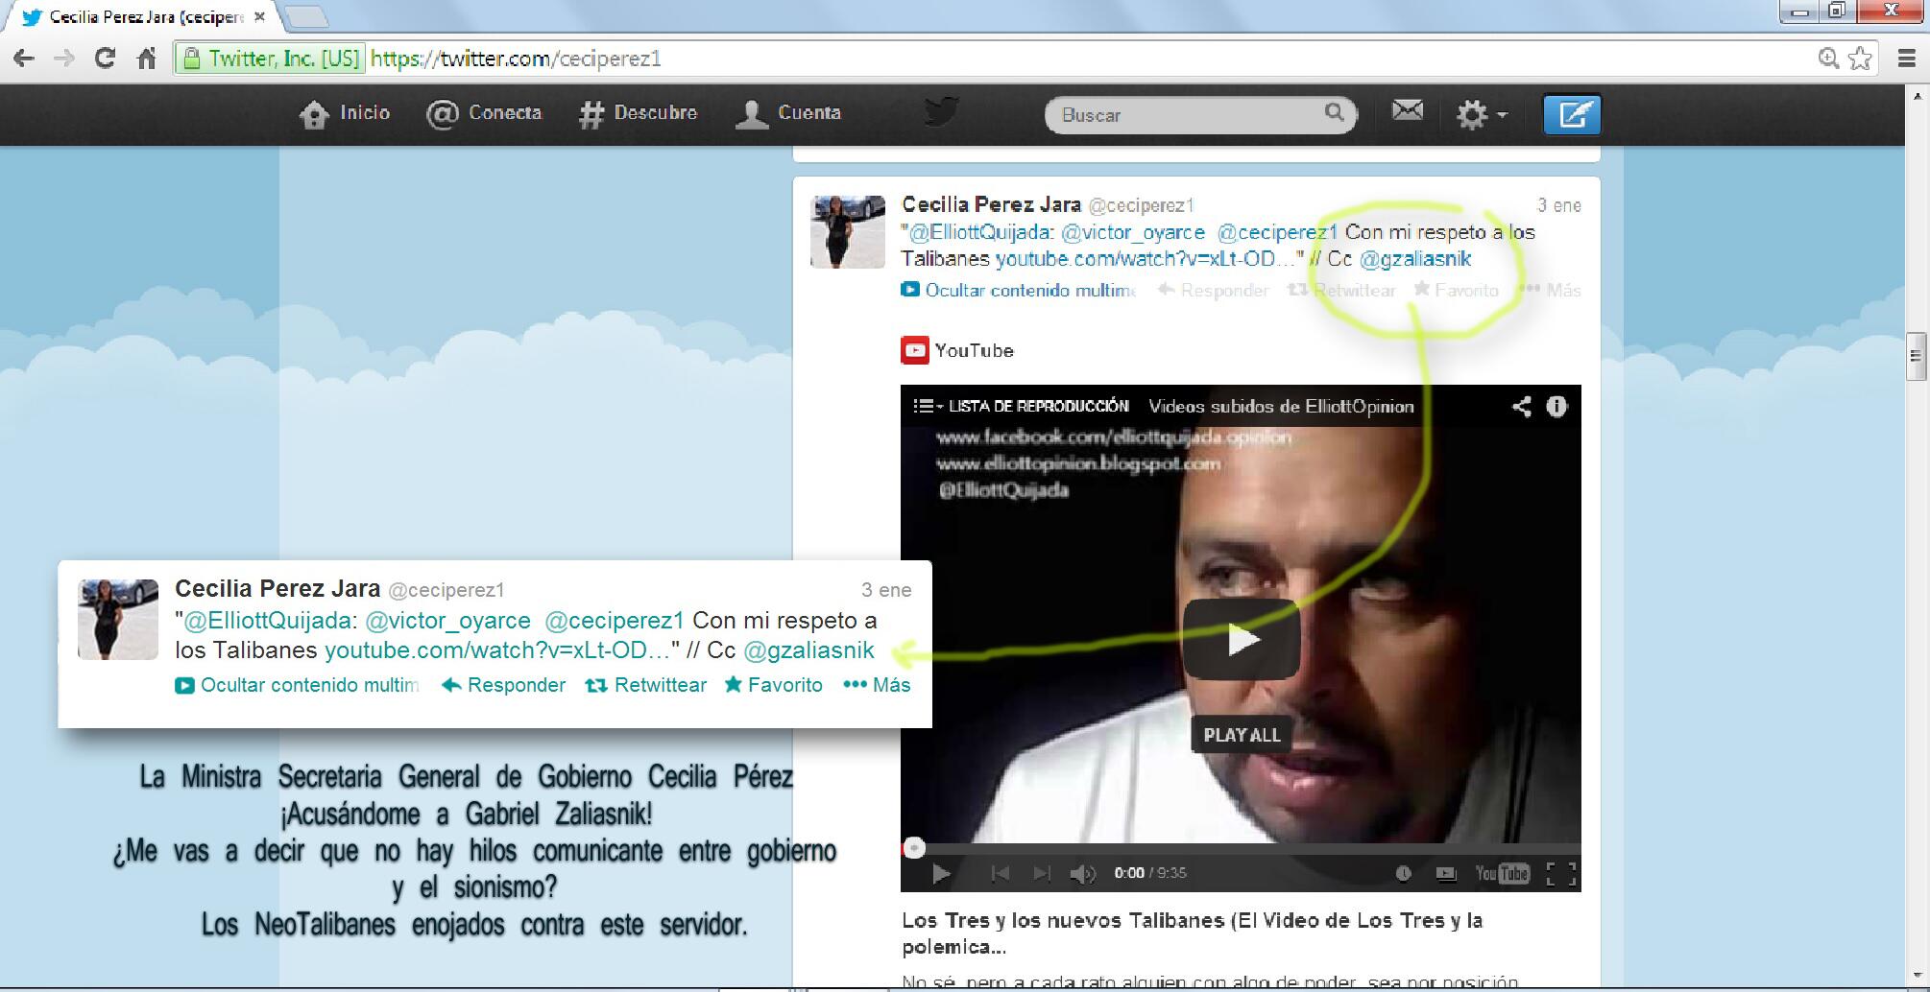Open the Chrome menu (three bars)
Viewport: 1930px width, 992px height.
pyautogui.click(x=1907, y=59)
